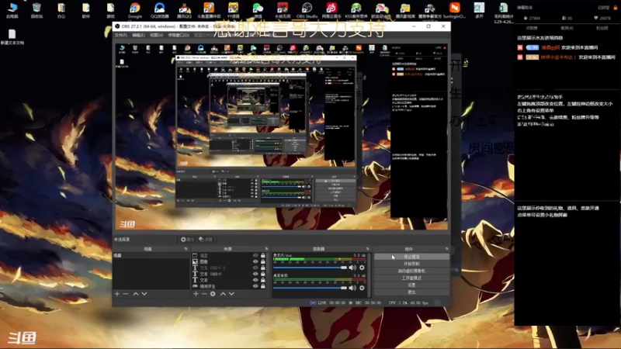Toggle the lock of the 图像 source
Viewport: 621px width, 349px height.
click(x=263, y=261)
